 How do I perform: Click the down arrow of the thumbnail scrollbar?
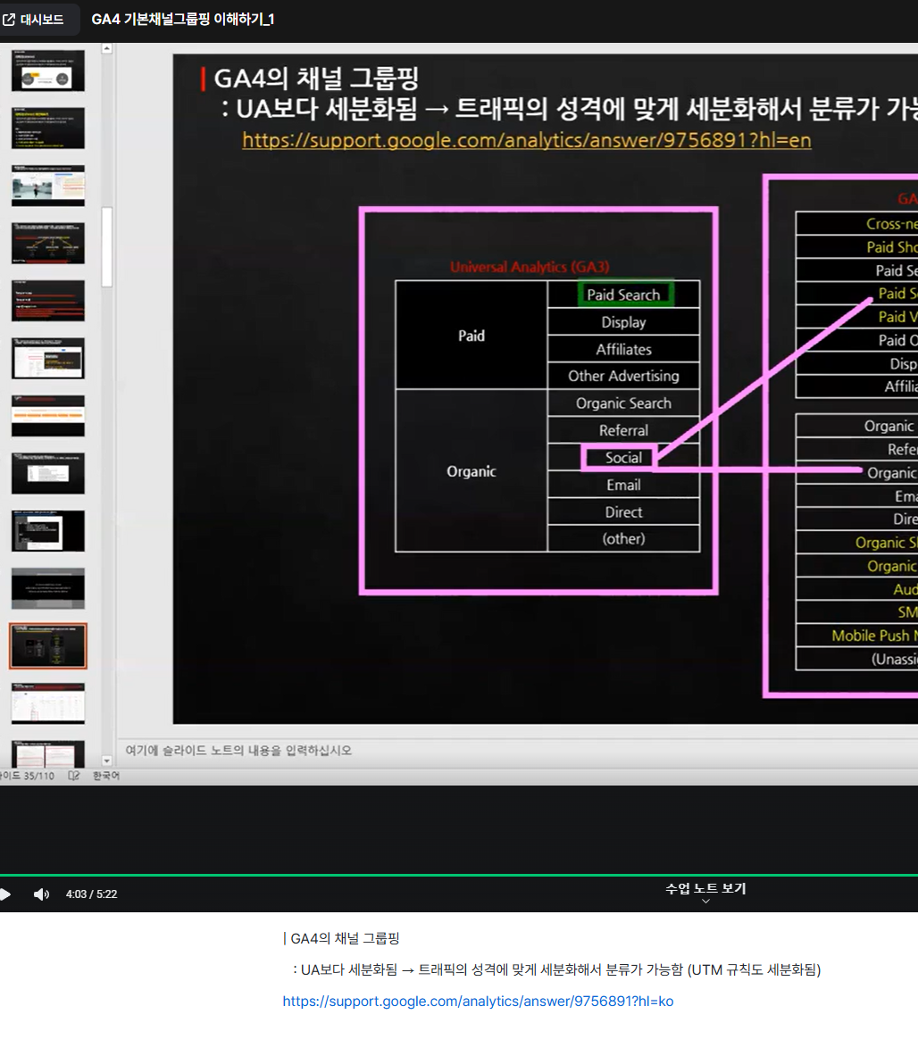(x=107, y=761)
